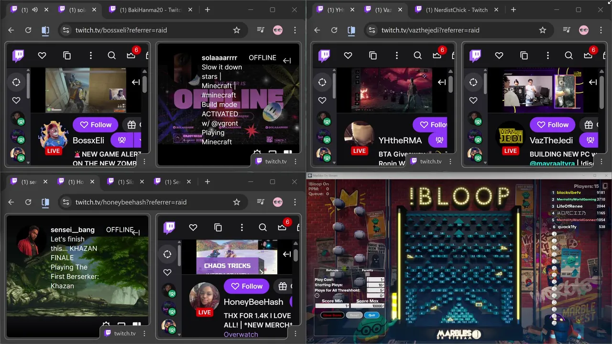Open Chrome menu in bossxeli window
This screenshot has height=344, width=612.
coord(295,30)
